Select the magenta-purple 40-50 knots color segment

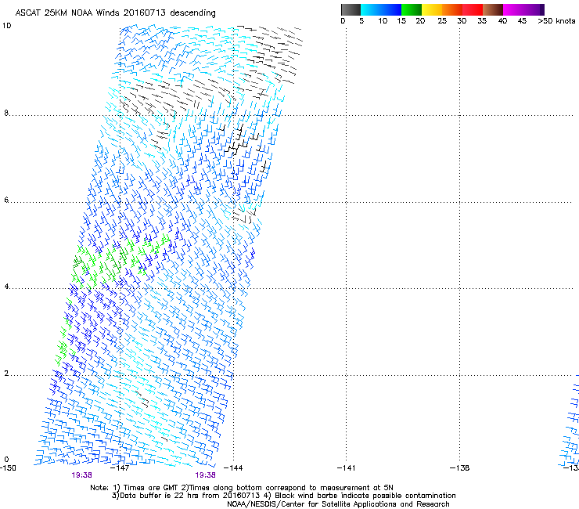click(523, 9)
